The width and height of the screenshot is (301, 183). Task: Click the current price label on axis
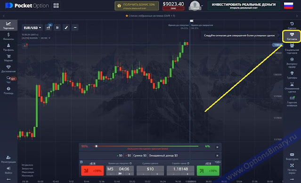277,45
